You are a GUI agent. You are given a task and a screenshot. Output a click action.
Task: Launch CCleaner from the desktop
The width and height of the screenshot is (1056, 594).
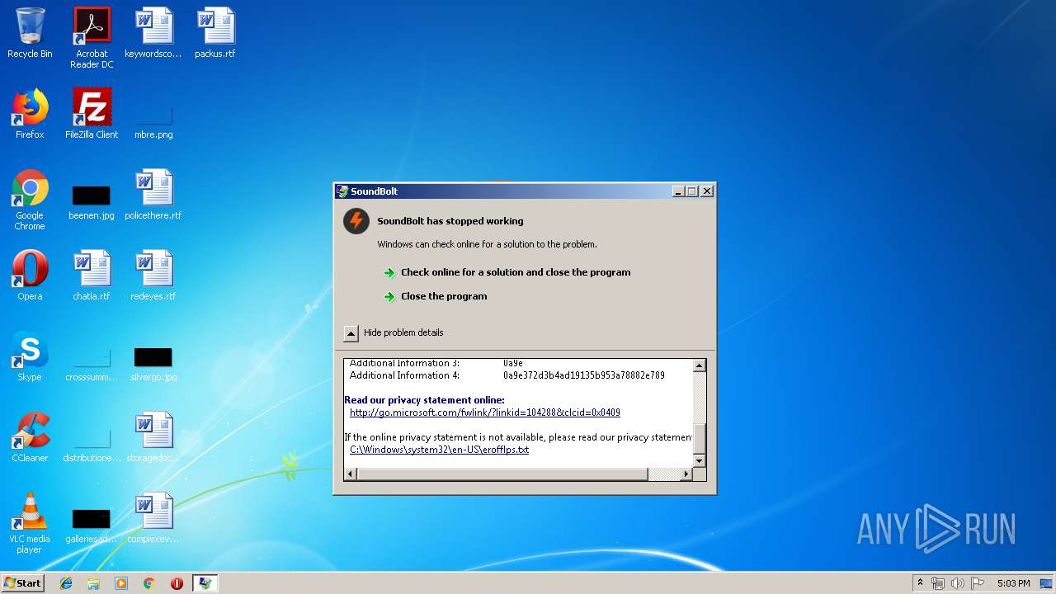click(x=30, y=437)
